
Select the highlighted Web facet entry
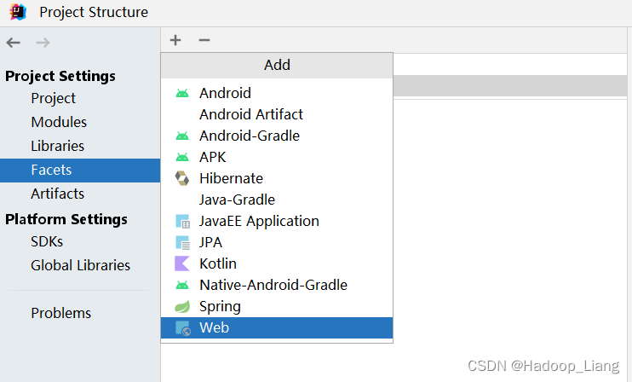277,328
